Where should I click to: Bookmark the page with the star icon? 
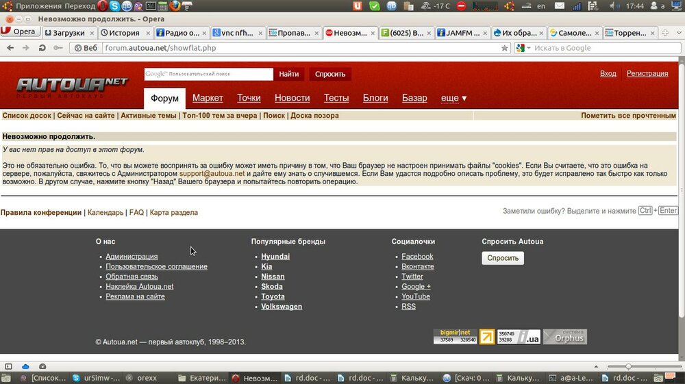pos(505,48)
